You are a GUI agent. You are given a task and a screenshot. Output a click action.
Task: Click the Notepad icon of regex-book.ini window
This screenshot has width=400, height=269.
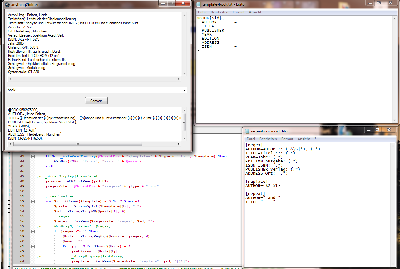point(248,131)
